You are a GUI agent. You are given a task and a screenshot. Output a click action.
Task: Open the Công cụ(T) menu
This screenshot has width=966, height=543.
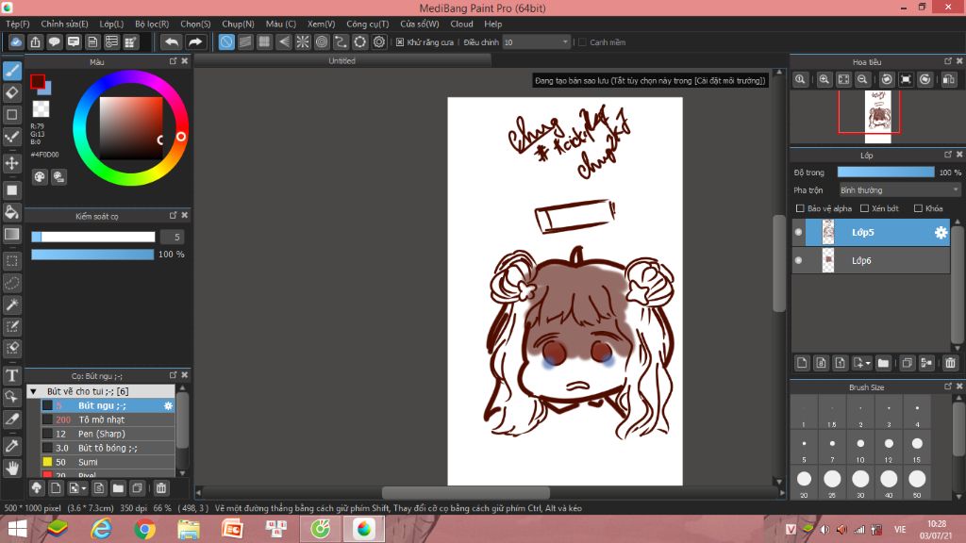point(367,24)
